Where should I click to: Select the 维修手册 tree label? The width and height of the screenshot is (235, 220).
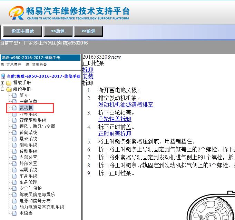[22, 89]
